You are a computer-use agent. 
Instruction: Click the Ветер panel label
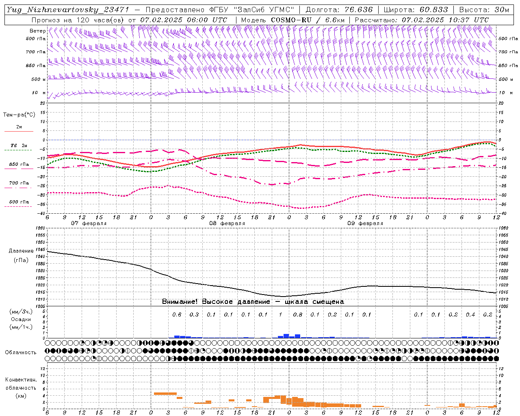point(37,31)
